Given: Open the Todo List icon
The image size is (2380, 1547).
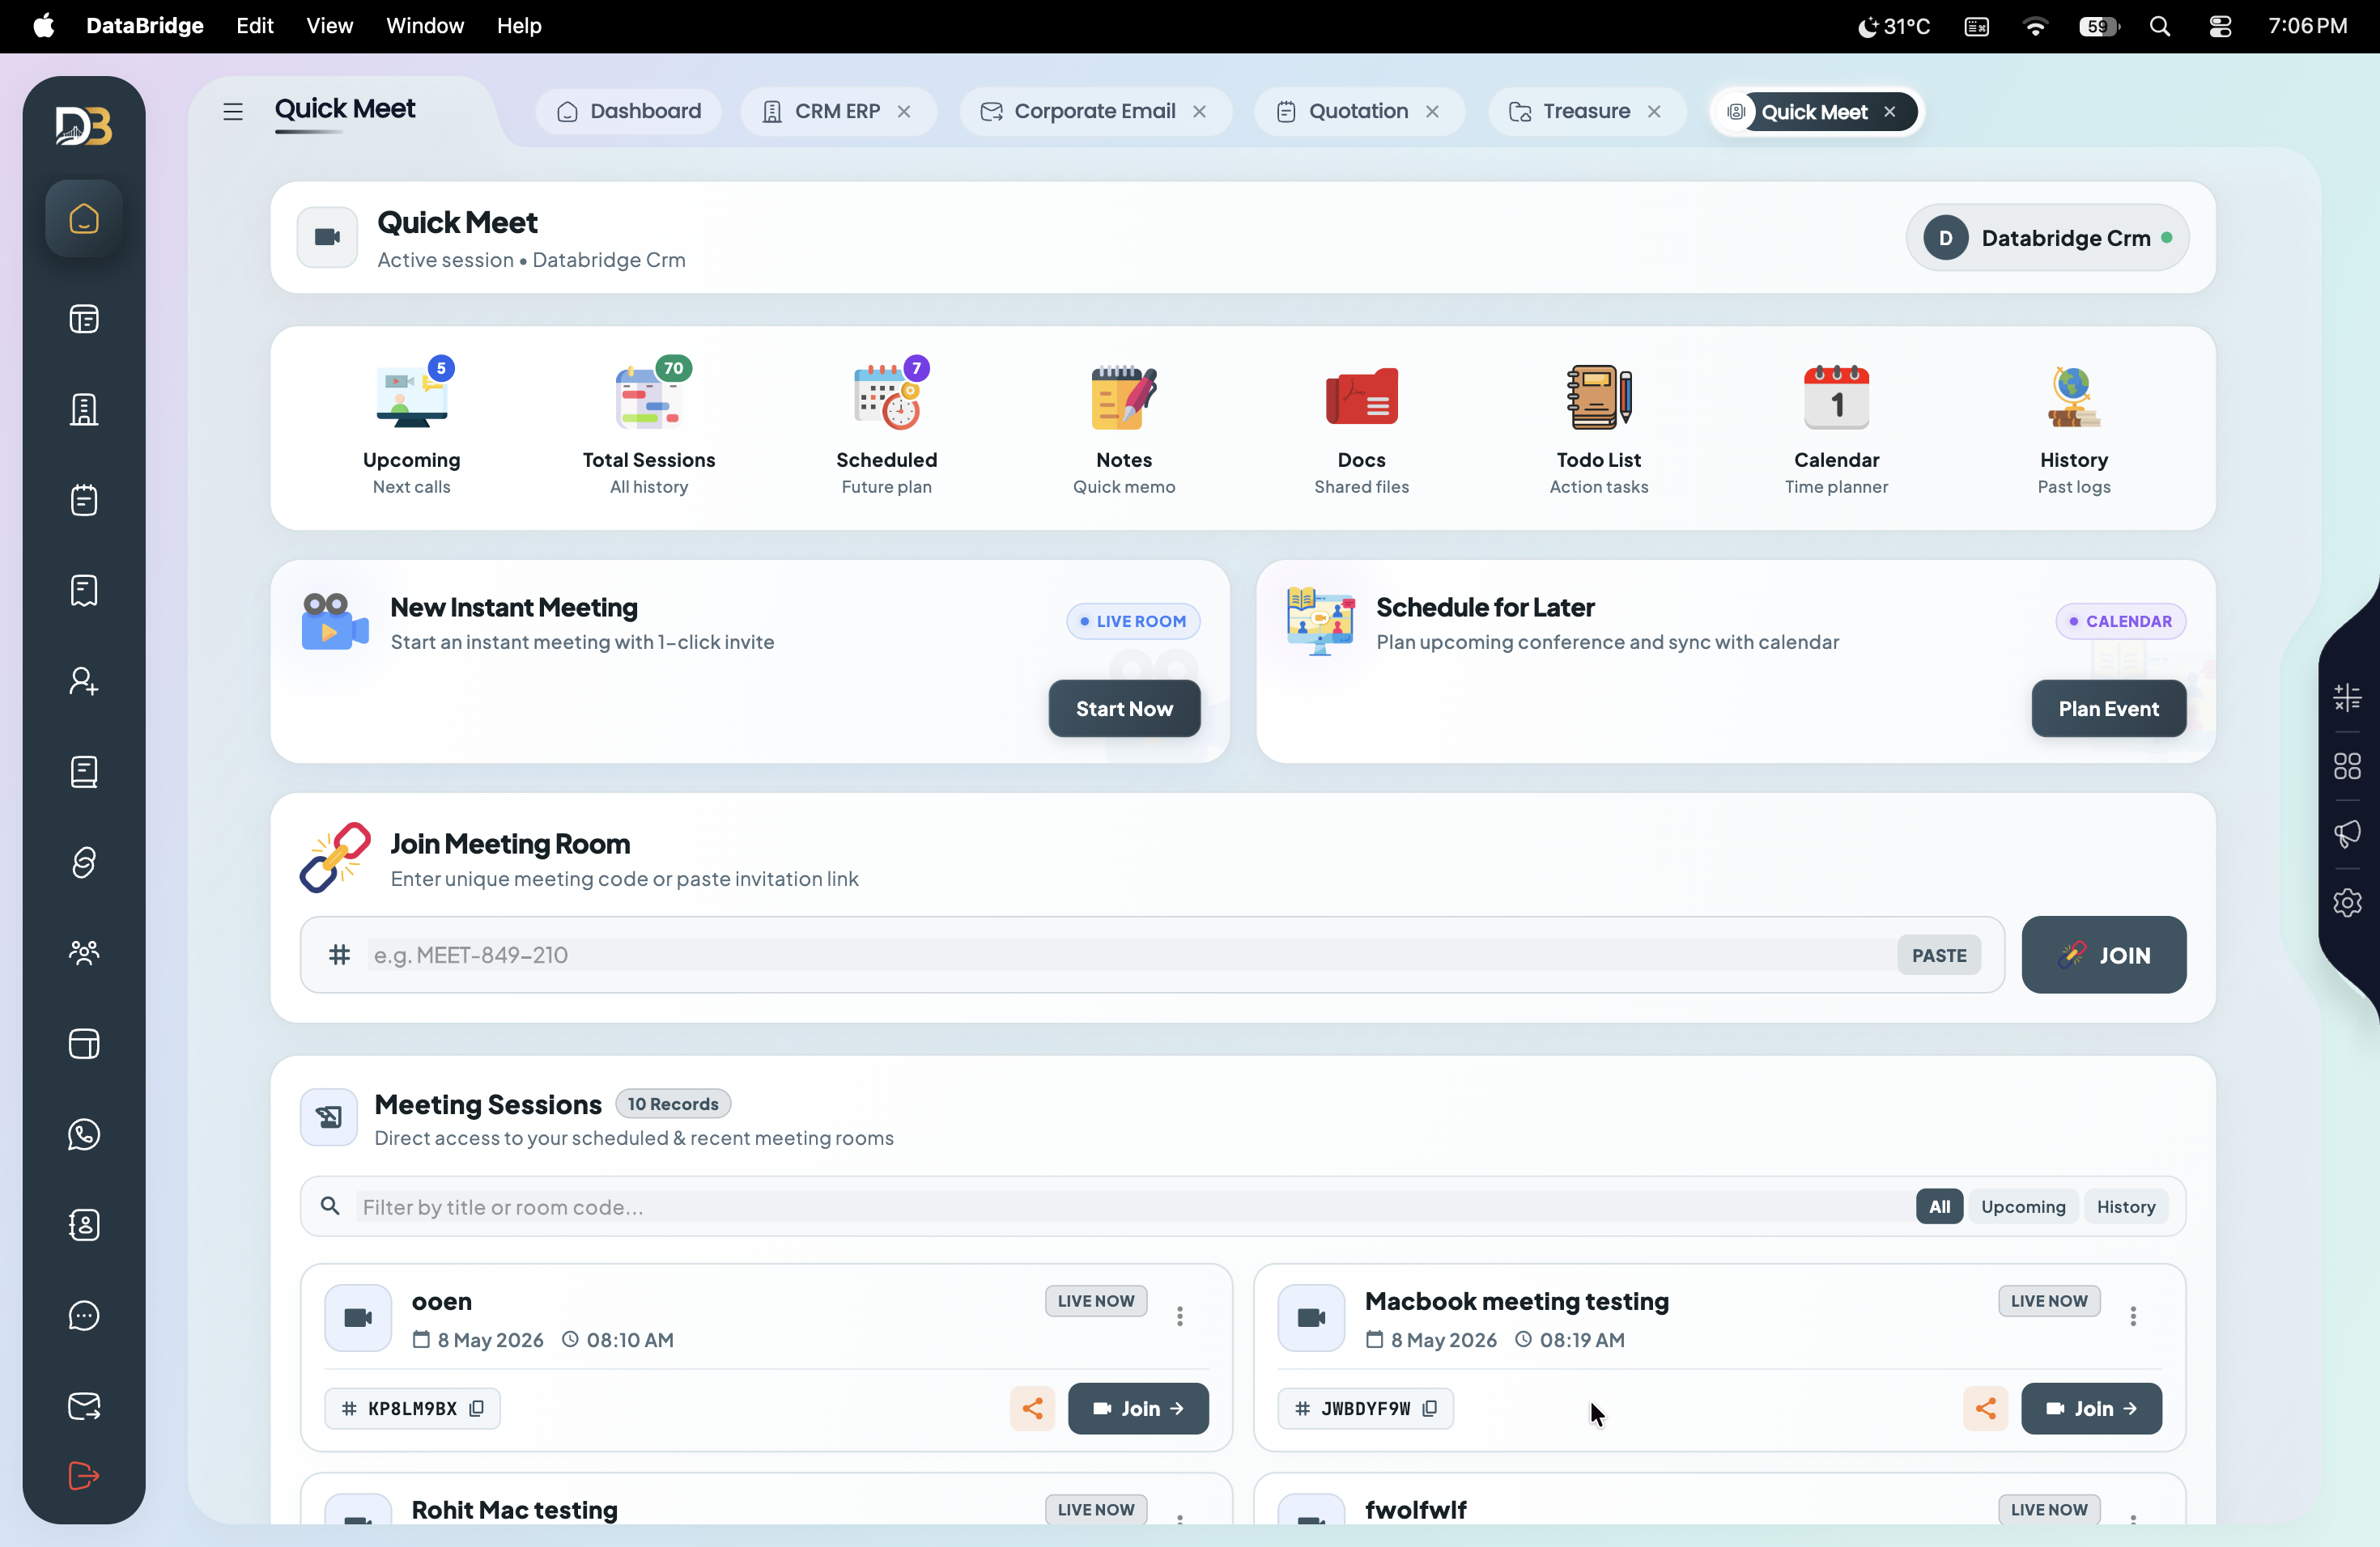Looking at the screenshot, I should click(1599, 396).
